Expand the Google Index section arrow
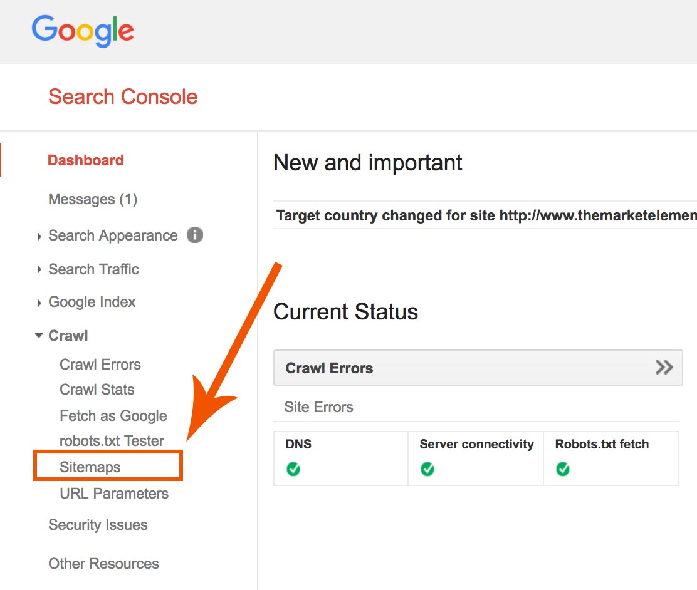697x590 pixels. pos(39,303)
